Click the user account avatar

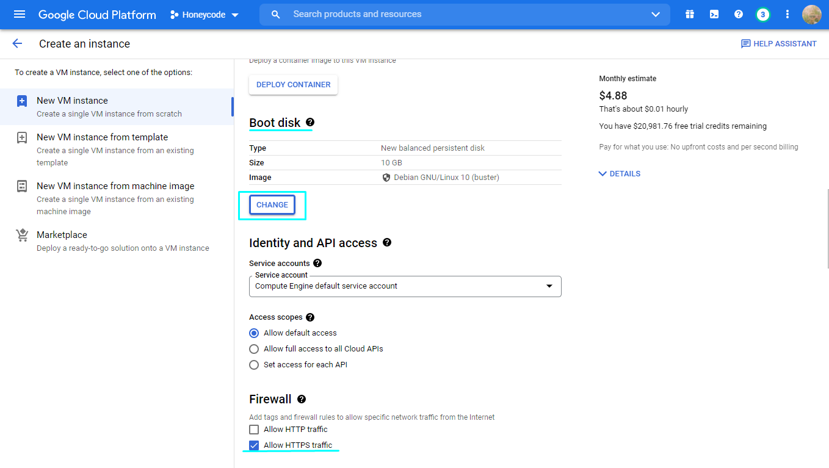(x=812, y=14)
